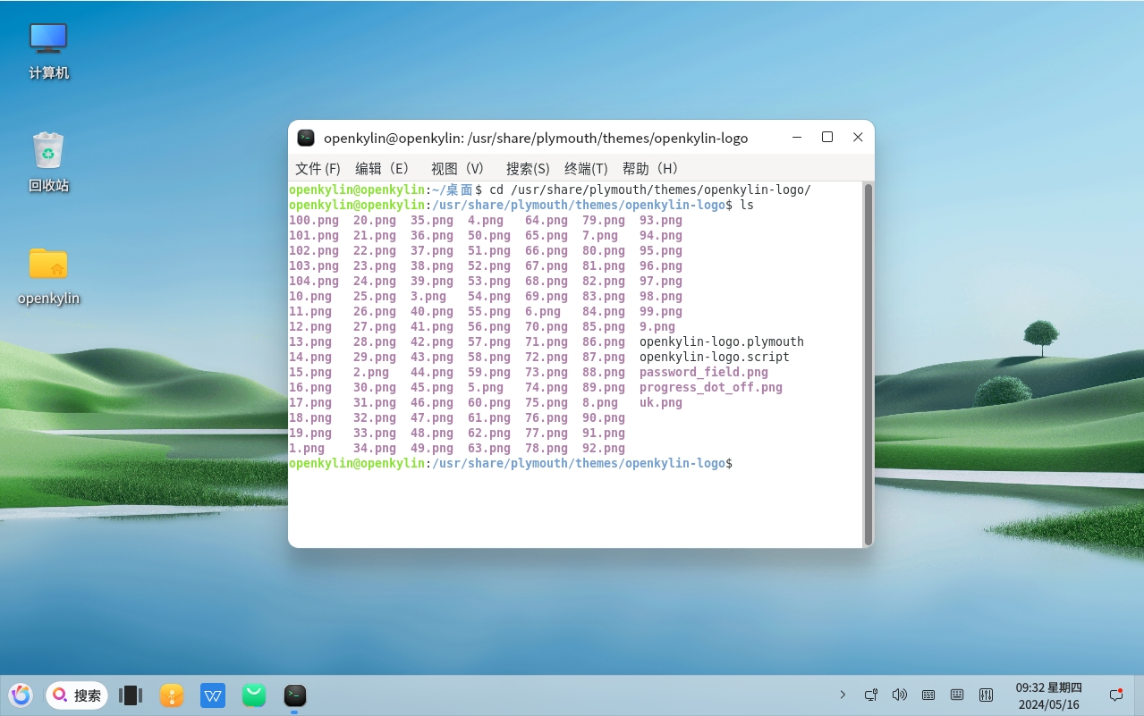Open the network status tray icon
This screenshot has width=1144, height=716.
(x=871, y=695)
